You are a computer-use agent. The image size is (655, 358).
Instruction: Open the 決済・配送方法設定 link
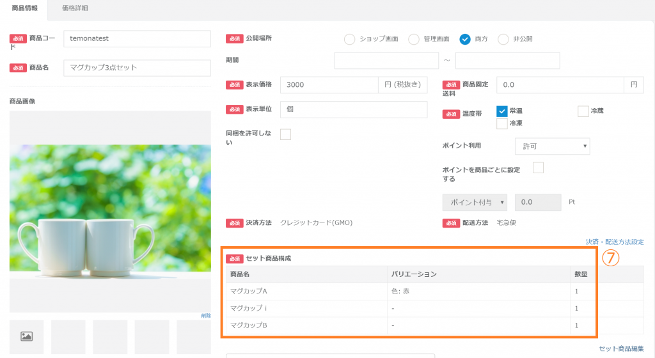[x=614, y=242]
